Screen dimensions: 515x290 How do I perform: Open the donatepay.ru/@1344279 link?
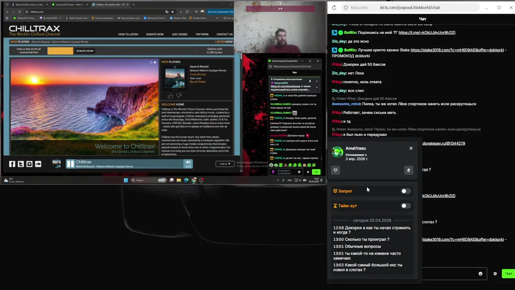[443, 143]
